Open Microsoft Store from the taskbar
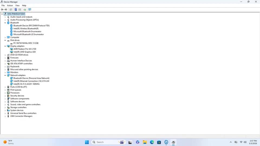Viewport: 260px width, 146px height. pos(159,142)
